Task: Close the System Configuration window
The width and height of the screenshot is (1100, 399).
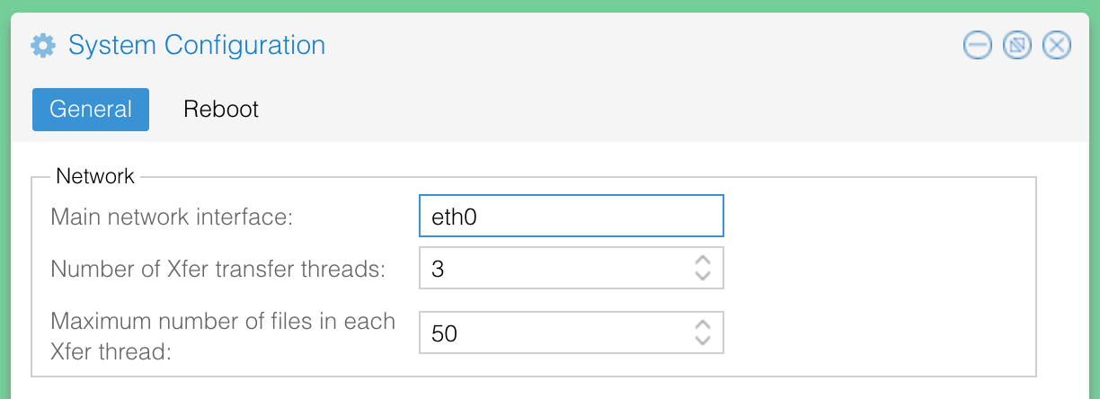Action: (x=1057, y=45)
